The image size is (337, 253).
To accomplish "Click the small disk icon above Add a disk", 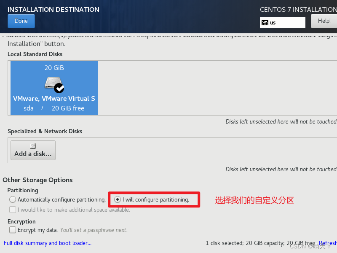I will 33,146.
